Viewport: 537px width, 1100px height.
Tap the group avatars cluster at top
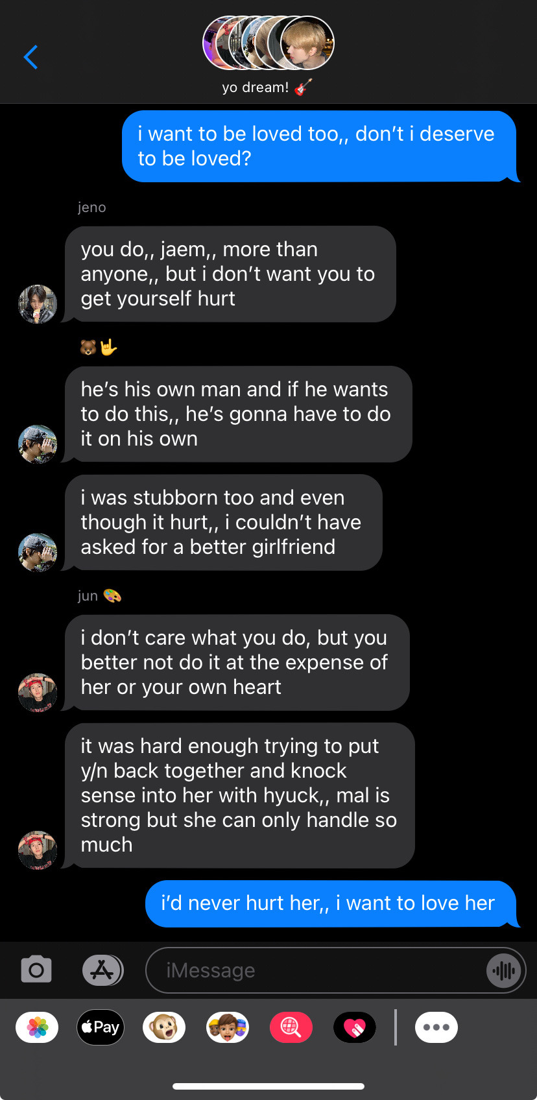(268, 43)
